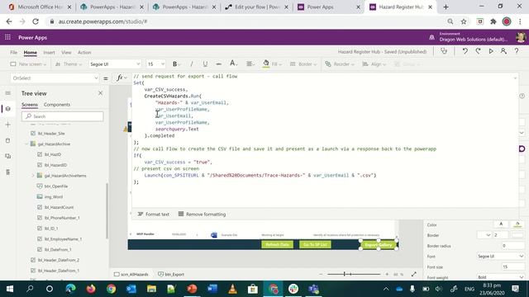The width and height of the screenshot is (529, 297).
Task: Expand the gal_HazardArchiveItems tree node
Action: click(33, 176)
